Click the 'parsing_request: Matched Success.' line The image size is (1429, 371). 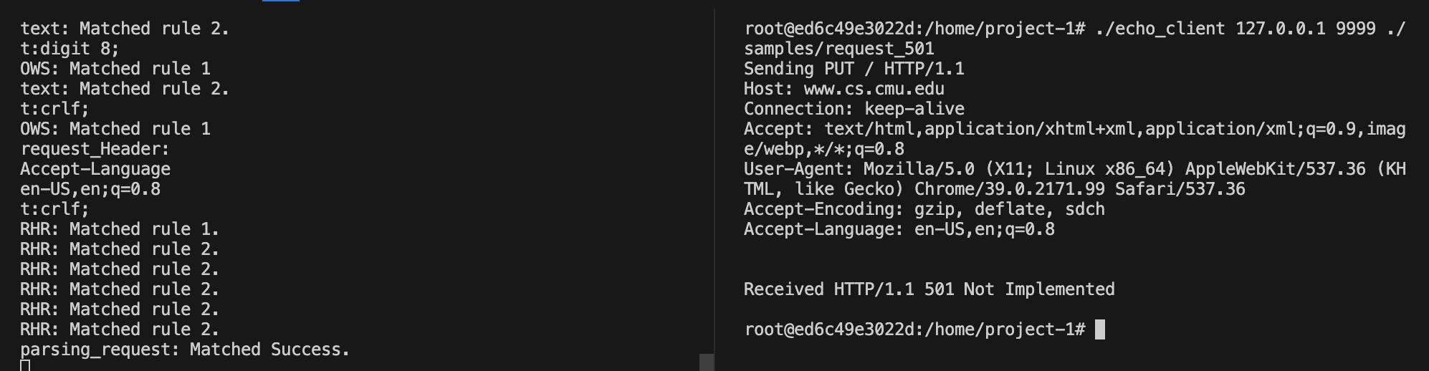pos(184,350)
